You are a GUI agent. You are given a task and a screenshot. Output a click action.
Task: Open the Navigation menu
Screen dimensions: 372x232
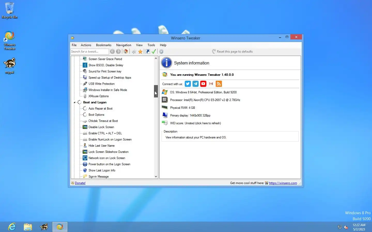[x=124, y=45]
